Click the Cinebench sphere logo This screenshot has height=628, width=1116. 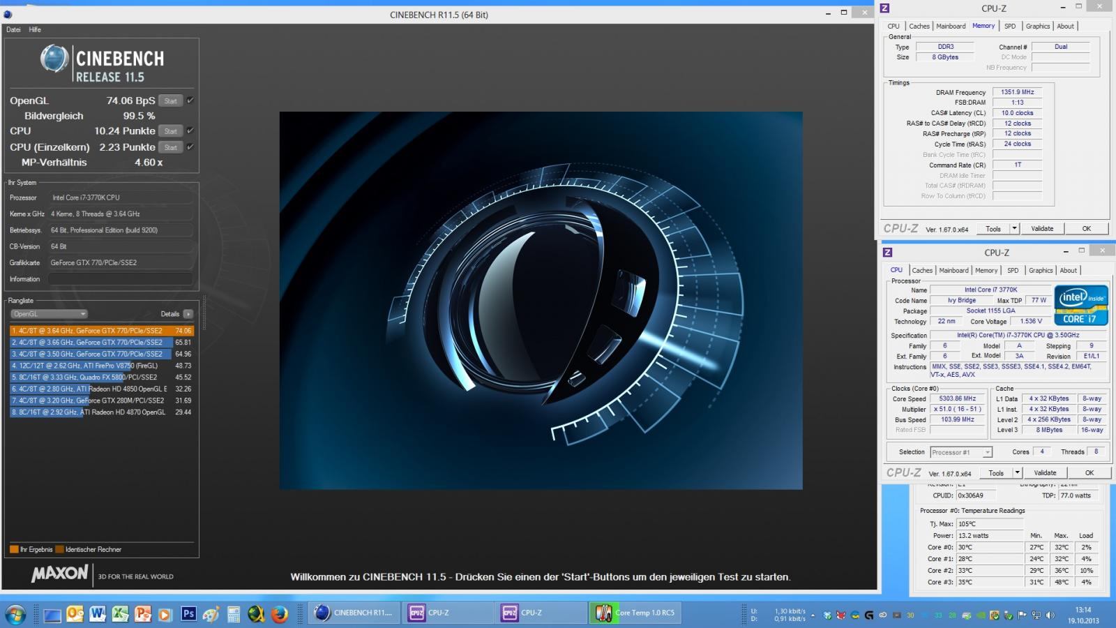pos(54,59)
